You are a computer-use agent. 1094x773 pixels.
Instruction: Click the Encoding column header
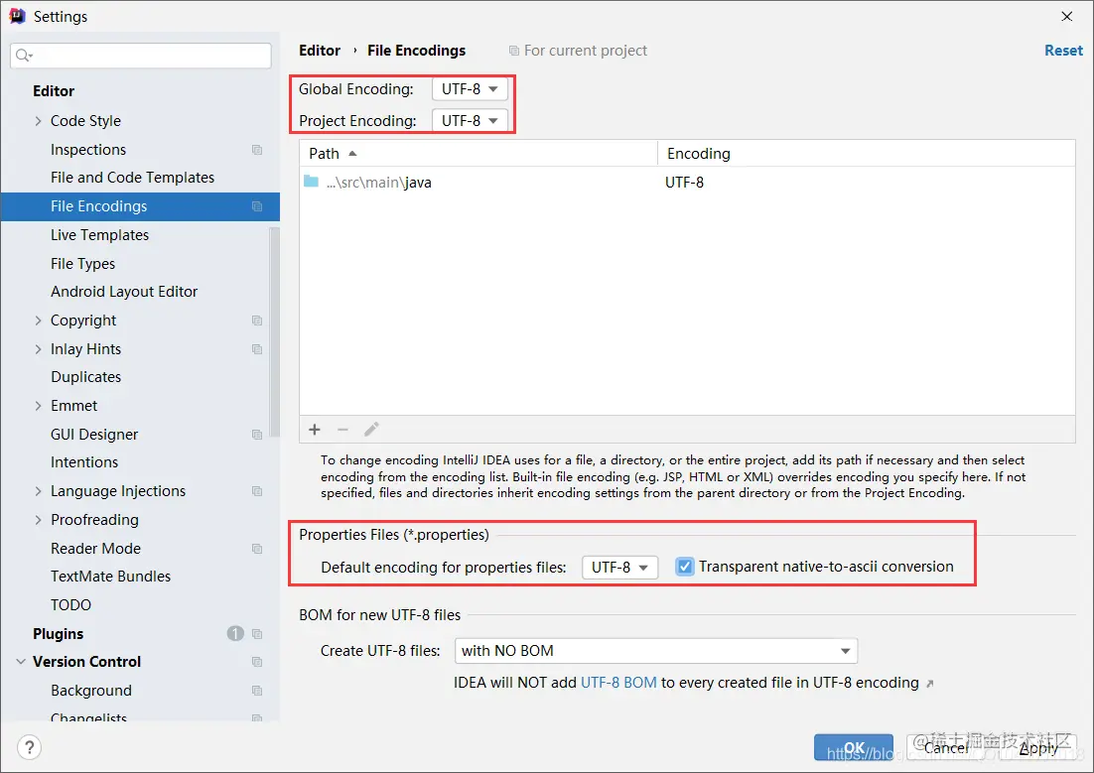coord(866,153)
